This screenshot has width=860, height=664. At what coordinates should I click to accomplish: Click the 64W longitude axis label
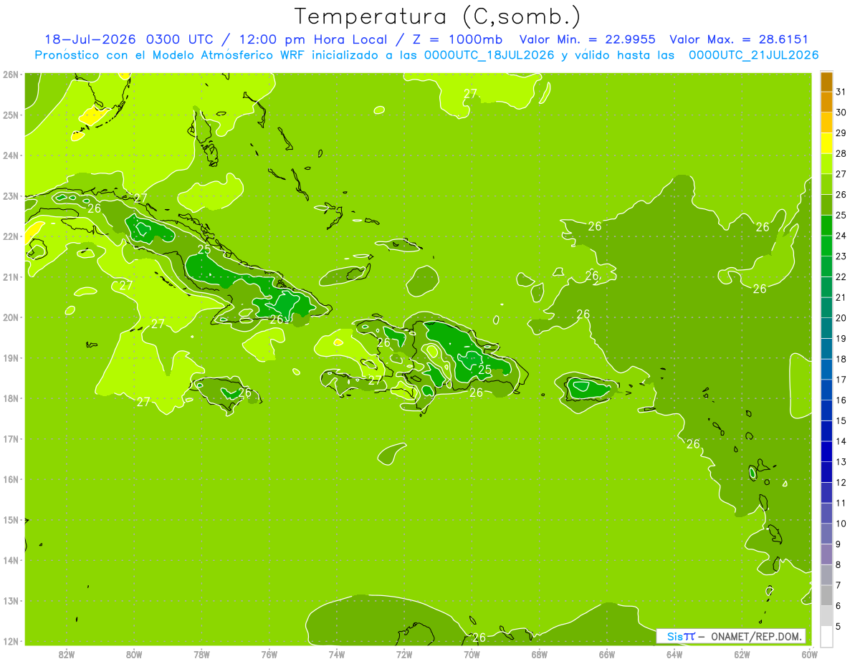[674, 654]
